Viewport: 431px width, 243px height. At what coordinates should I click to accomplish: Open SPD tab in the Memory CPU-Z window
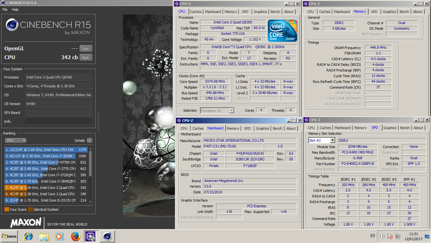click(374, 12)
